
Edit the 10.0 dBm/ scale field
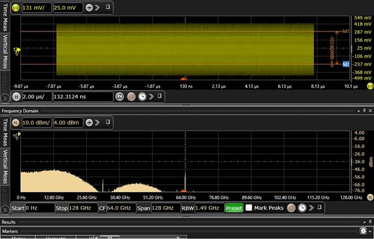pyautogui.click(x=37, y=123)
